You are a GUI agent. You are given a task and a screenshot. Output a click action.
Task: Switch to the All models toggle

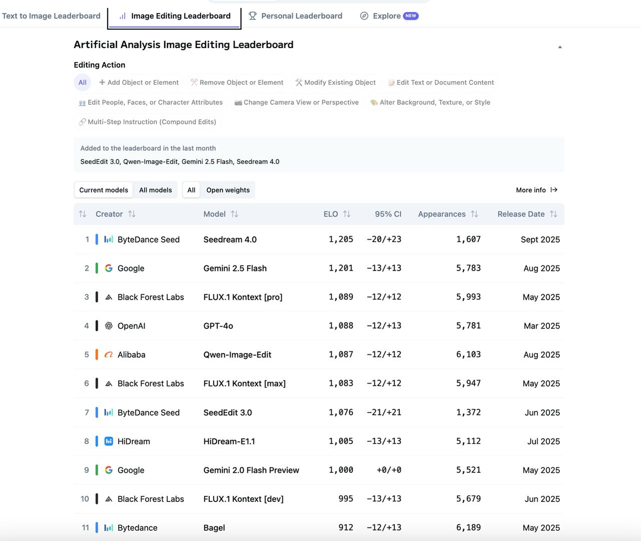click(155, 190)
